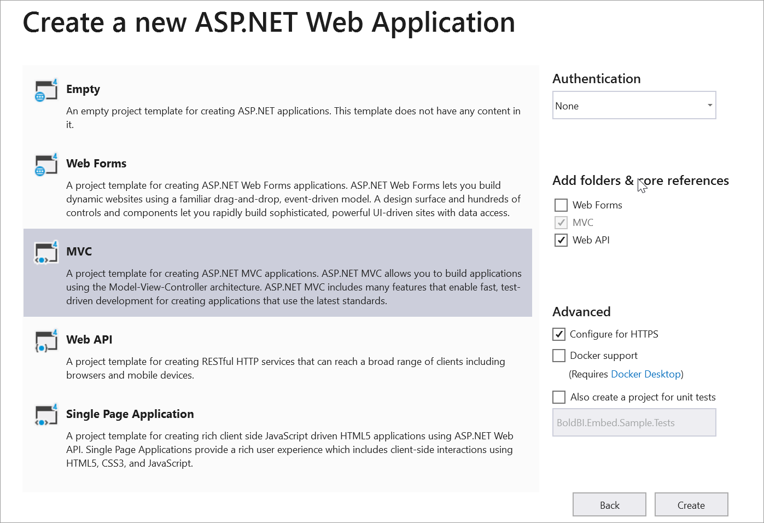Go back with the Back button

[x=609, y=505]
